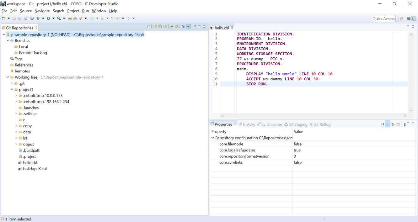Viewport: 418px width, 222px height.
Task: Open the Window menu
Action: coord(99,11)
